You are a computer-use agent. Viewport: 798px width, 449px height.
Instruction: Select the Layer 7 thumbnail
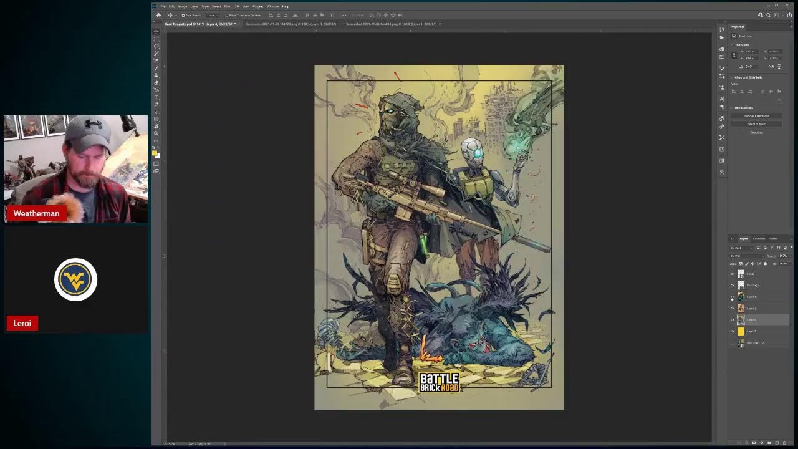coord(741,331)
